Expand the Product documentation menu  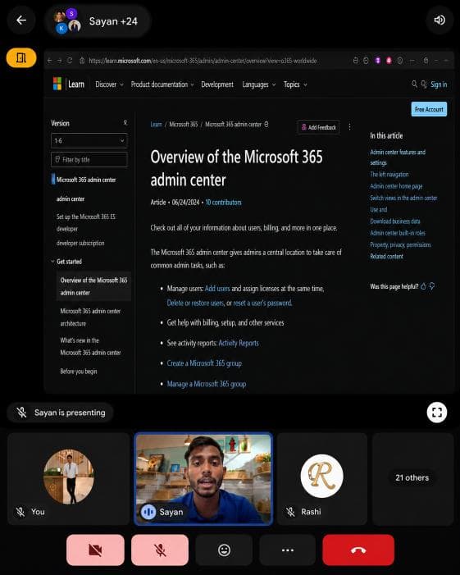(x=162, y=84)
